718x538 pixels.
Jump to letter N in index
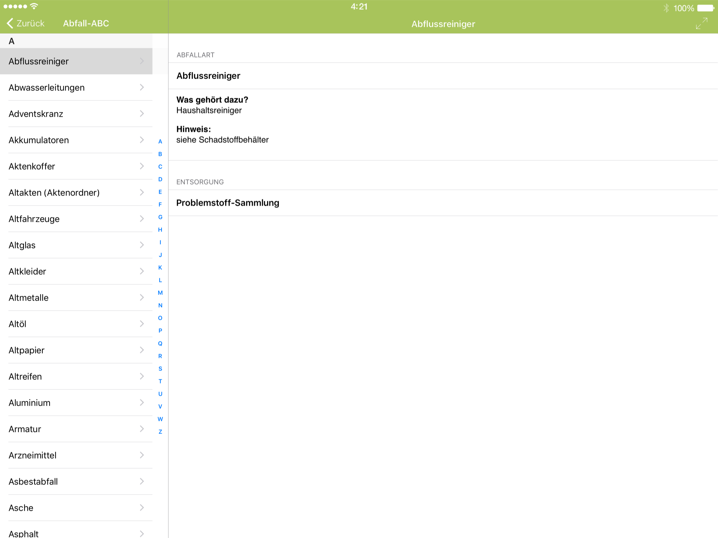click(160, 306)
